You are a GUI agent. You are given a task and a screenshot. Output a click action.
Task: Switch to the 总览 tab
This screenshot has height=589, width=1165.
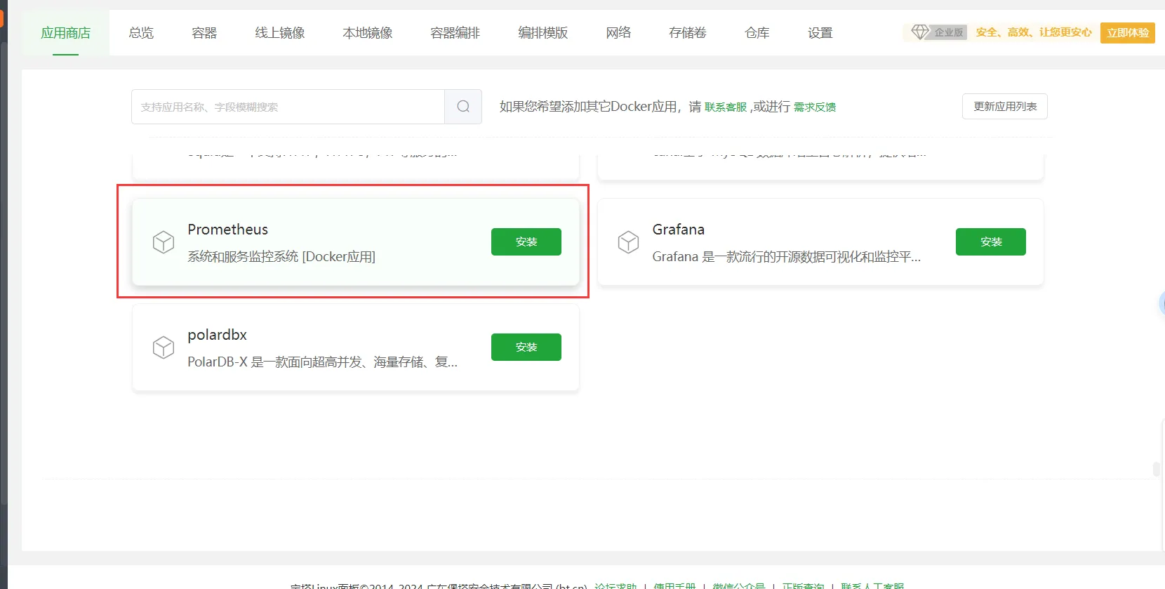click(141, 33)
